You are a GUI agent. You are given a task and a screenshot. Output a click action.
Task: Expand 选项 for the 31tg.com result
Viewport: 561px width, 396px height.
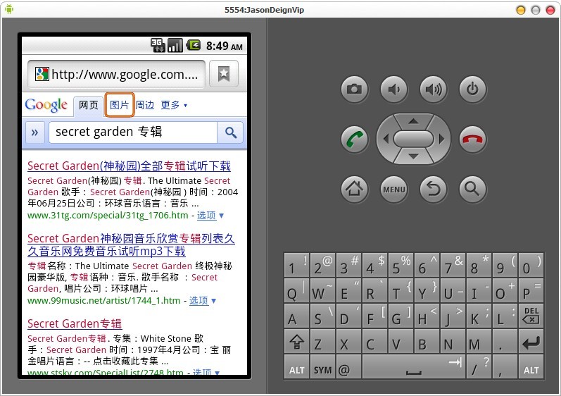tap(210, 215)
